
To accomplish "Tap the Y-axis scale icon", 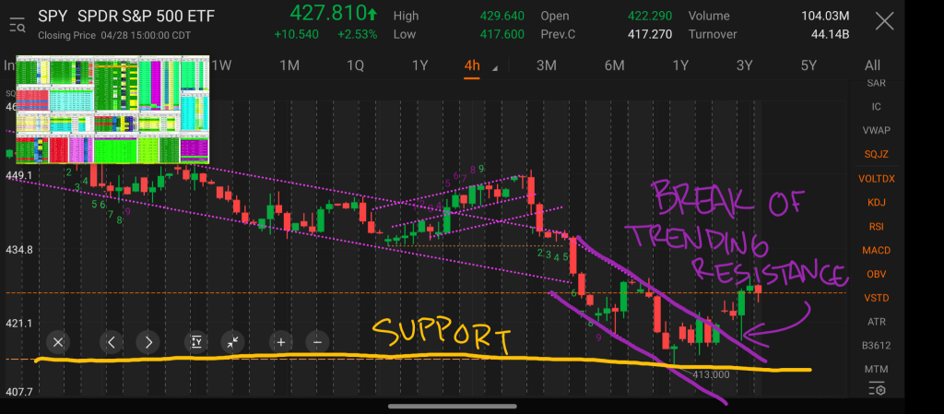I will coord(196,342).
